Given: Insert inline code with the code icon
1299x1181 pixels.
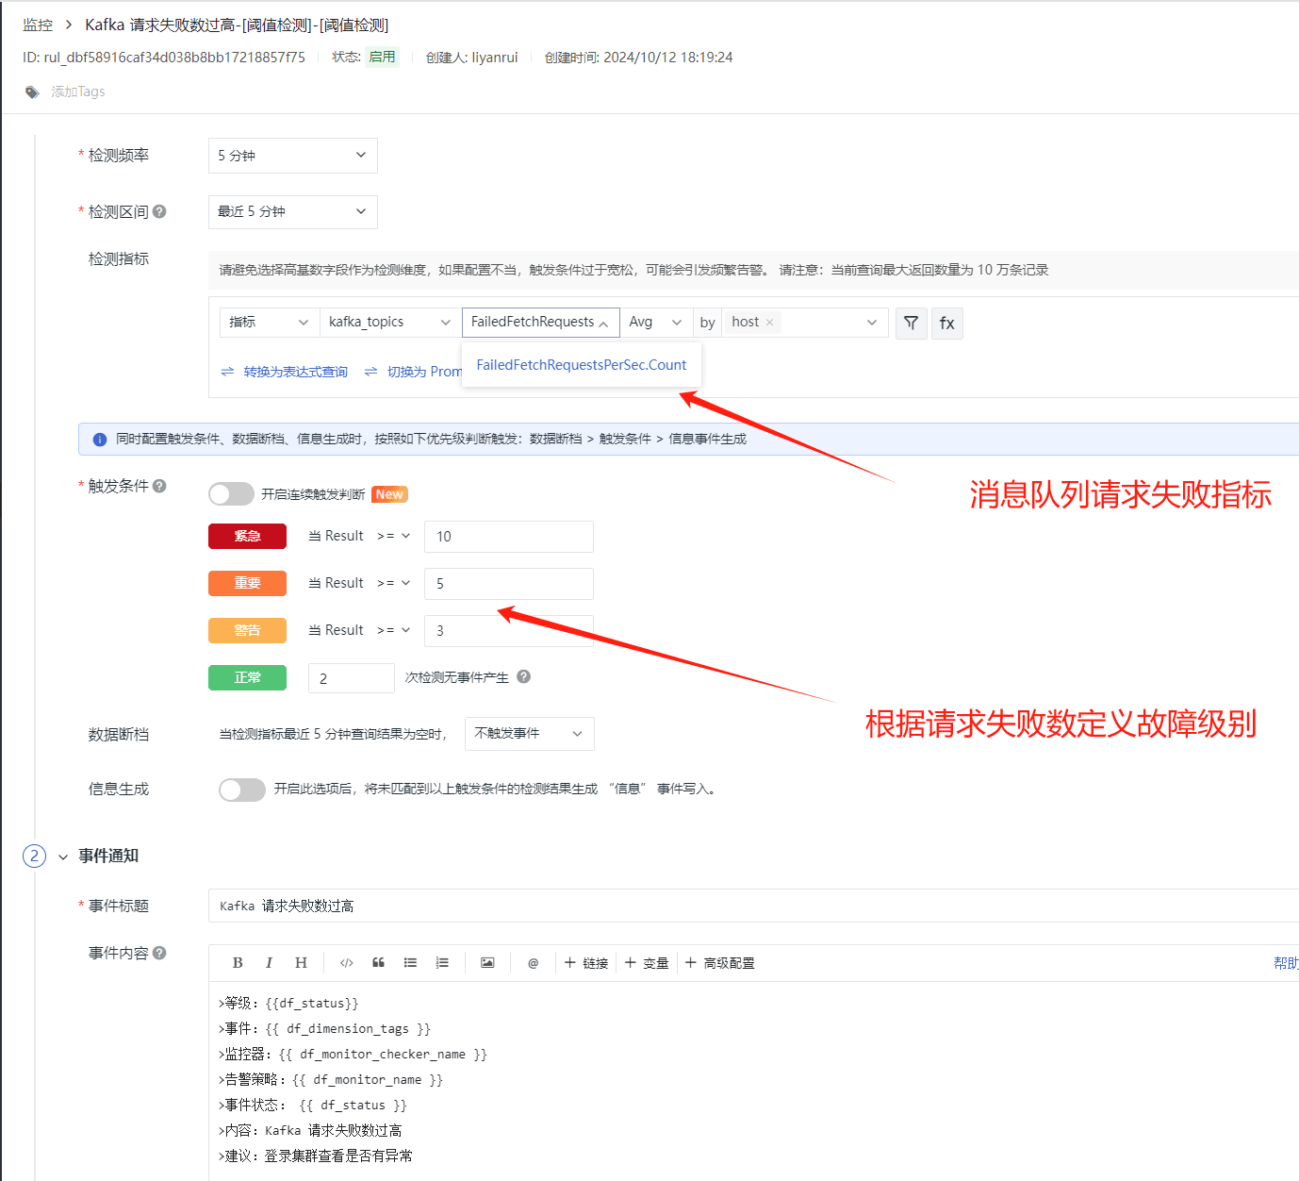Looking at the screenshot, I should coord(347,963).
